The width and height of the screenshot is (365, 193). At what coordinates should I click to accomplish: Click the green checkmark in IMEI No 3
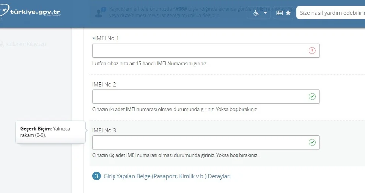(312, 143)
